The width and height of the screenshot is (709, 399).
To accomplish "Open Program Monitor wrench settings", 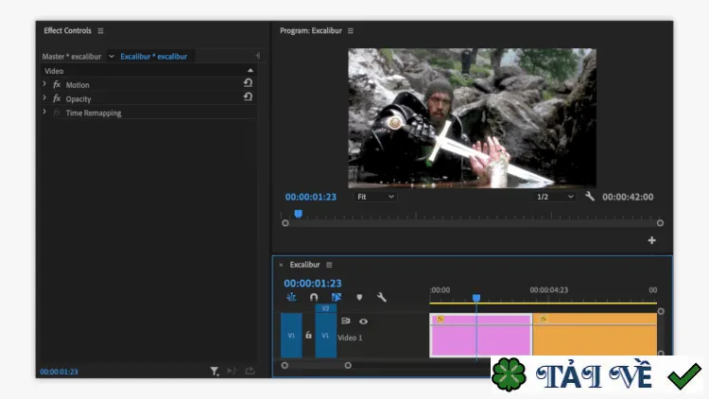I will (590, 197).
